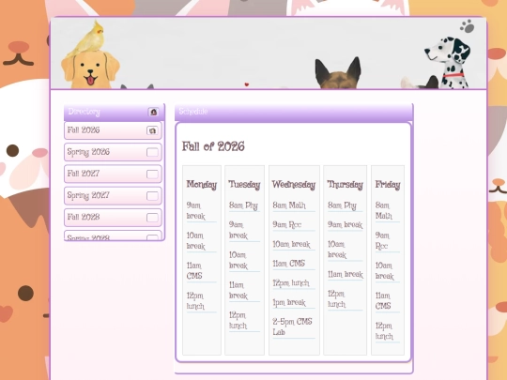Screen dimensions: 507x380
Task: Click Wednesday's 1pm break entry
Action: (x=294, y=303)
